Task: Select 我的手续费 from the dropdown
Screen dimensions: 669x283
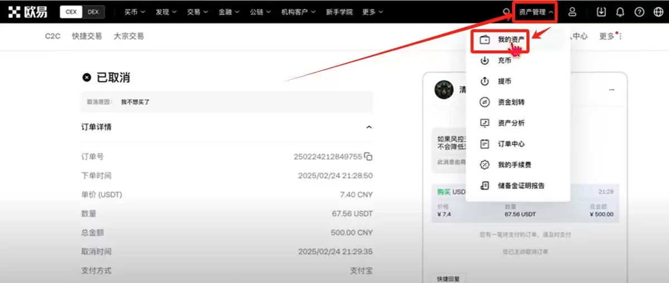Action: [517, 165]
